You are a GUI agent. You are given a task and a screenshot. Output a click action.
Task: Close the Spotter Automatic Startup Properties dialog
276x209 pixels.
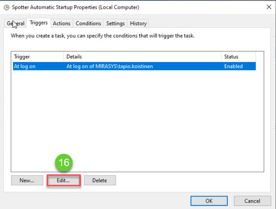tap(269, 7)
